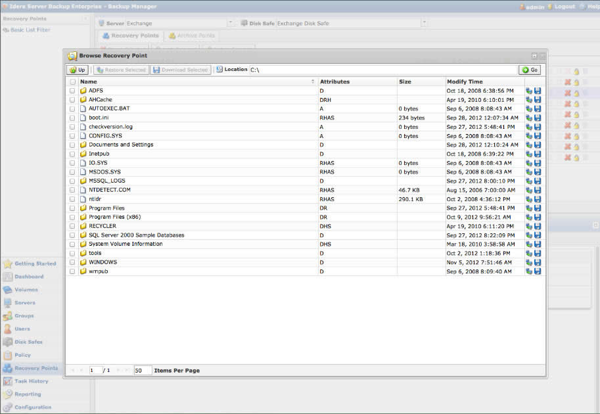Sort by the Name column arrow
The image size is (600, 414).
coord(313,81)
